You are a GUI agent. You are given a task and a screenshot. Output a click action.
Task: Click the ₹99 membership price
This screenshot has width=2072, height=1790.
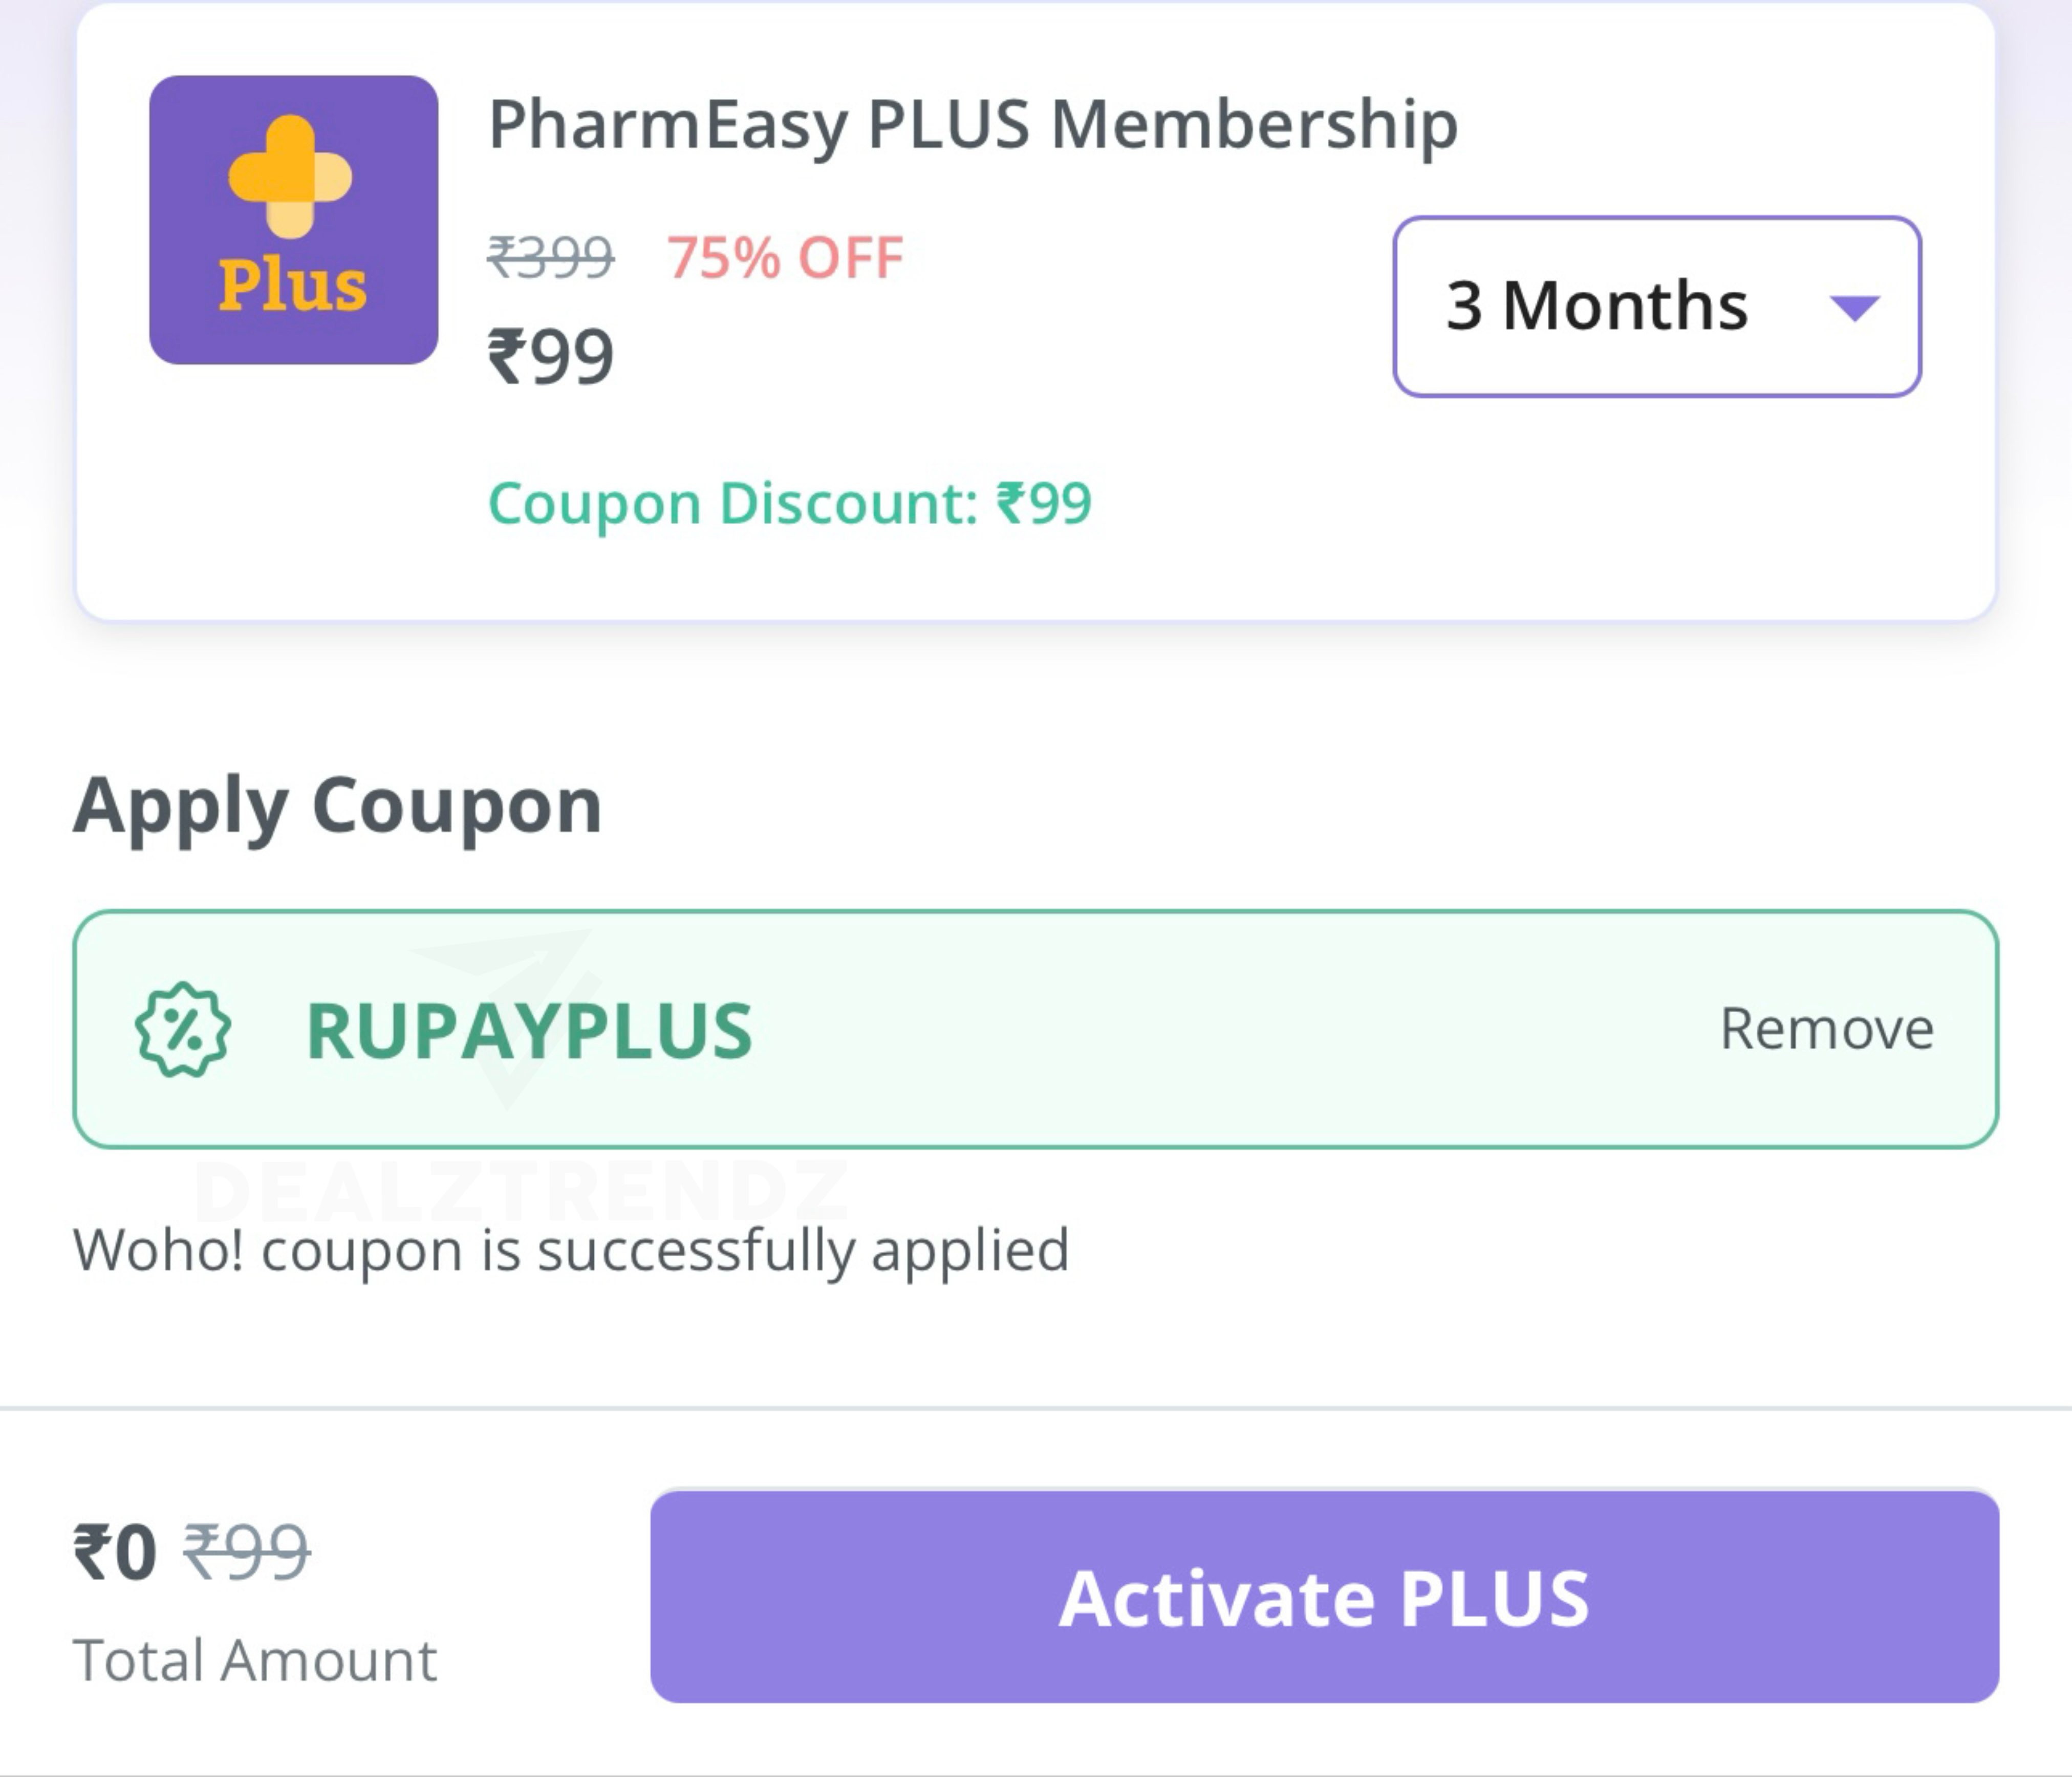(x=551, y=357)
